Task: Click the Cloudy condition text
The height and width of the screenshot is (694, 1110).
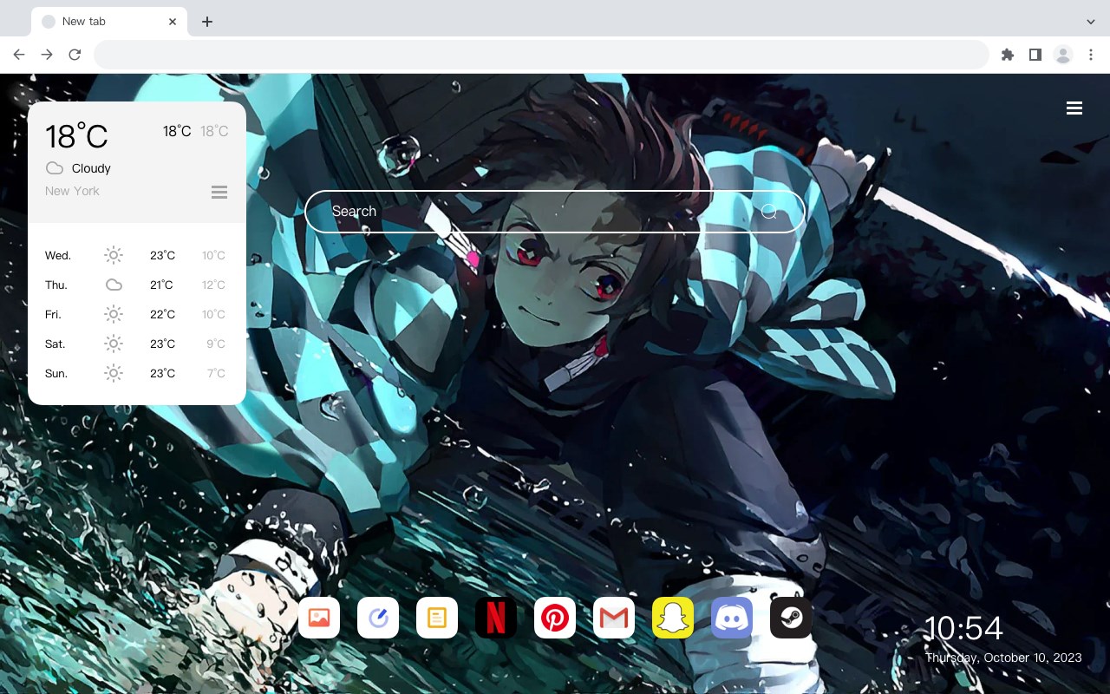Action: 91,168
